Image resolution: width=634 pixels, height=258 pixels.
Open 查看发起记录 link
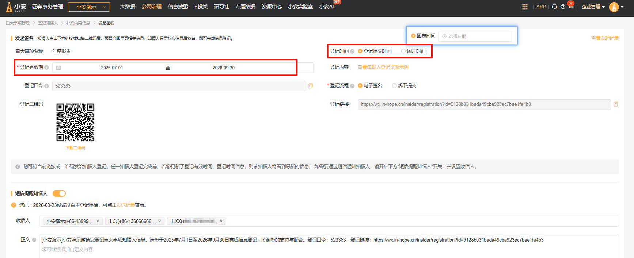pos(605,38)
